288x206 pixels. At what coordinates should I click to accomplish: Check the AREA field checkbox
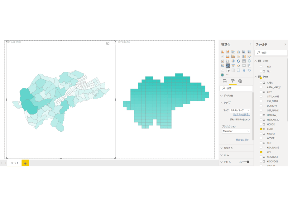pos(261,82)
